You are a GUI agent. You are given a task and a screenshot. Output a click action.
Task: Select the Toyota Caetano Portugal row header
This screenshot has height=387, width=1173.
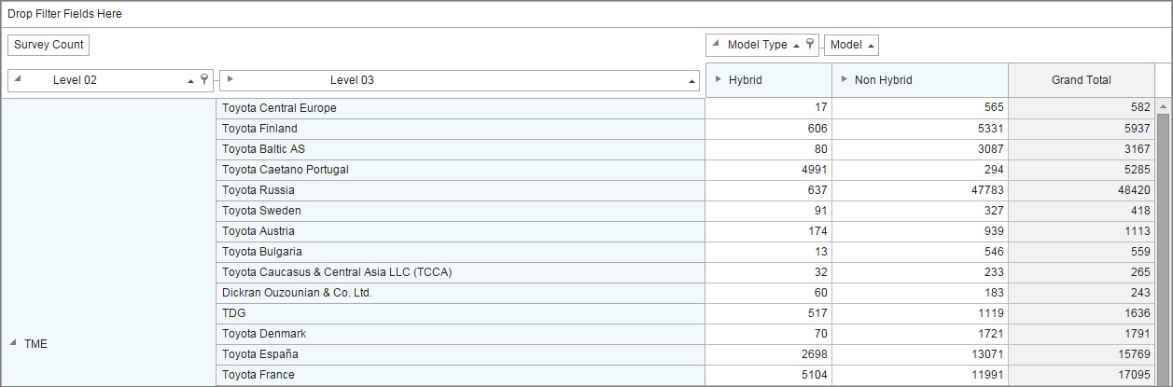[x=461, y=170]
